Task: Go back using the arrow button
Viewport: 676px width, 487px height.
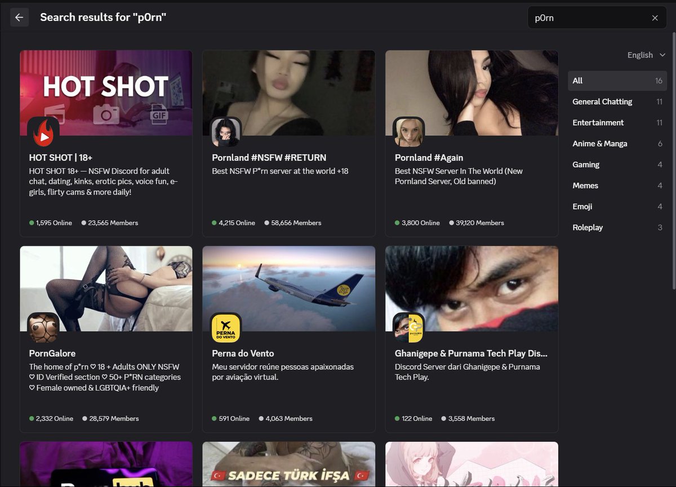Action: (19, 17)
